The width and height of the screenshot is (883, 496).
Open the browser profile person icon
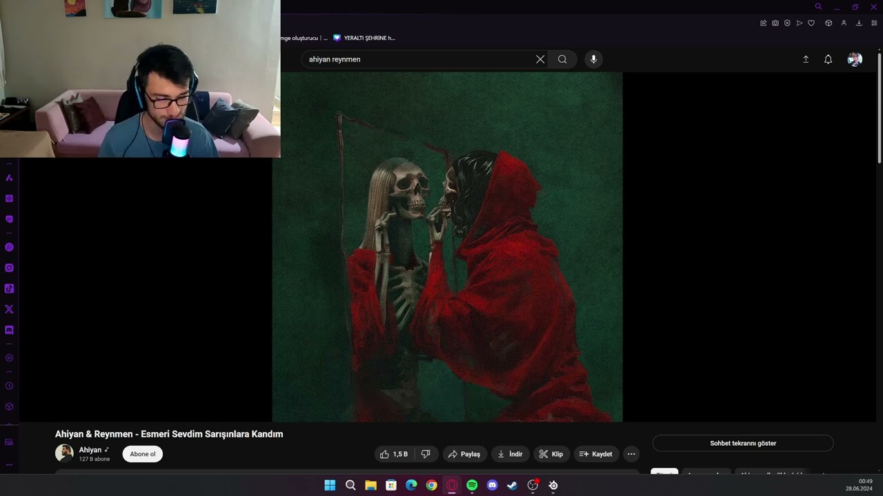[843, 23]
